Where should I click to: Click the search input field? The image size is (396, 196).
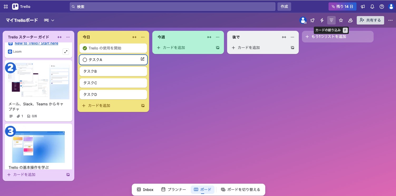coord(173,7)
